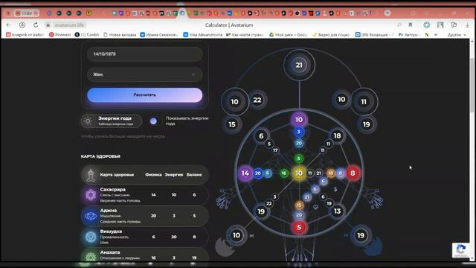Open the Tumblr bookmark

87,35
